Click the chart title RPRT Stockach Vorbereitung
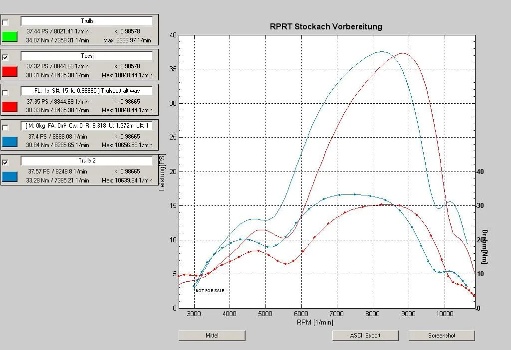Viewport: 511px width, 350px height. coord(326,26)
